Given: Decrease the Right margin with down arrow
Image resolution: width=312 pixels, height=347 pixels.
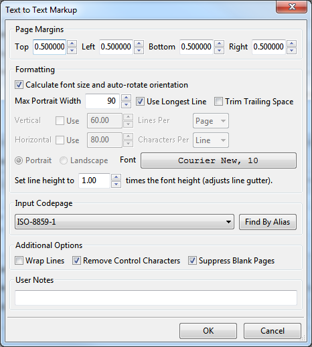Looking at the screenshot, I should [291, 51].
